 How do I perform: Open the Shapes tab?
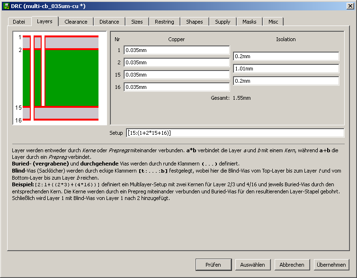pyautogui.click(x=195, y=22)
